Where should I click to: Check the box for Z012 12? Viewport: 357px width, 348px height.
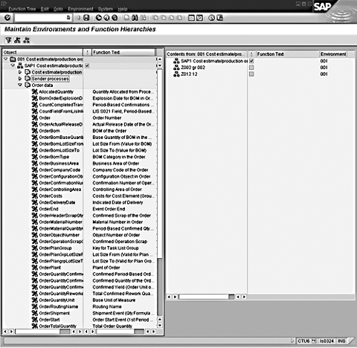coord(251,74)
